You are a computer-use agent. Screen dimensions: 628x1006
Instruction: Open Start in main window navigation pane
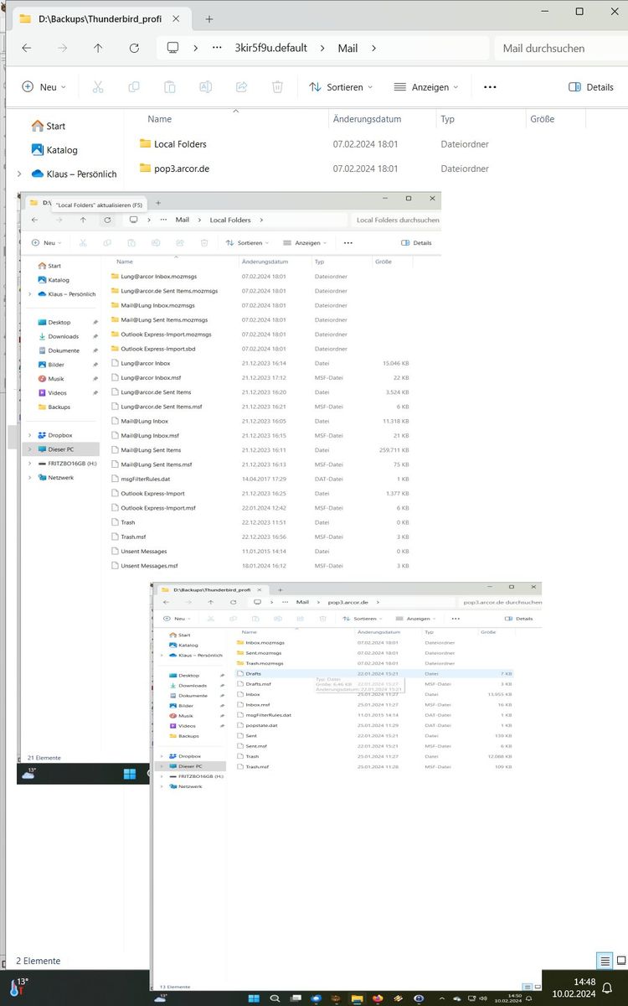(49, 126)
